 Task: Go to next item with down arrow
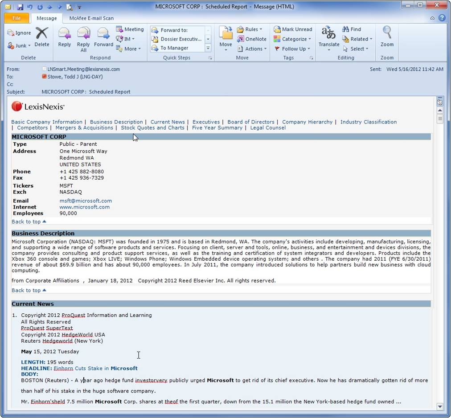tap(59, 7)
